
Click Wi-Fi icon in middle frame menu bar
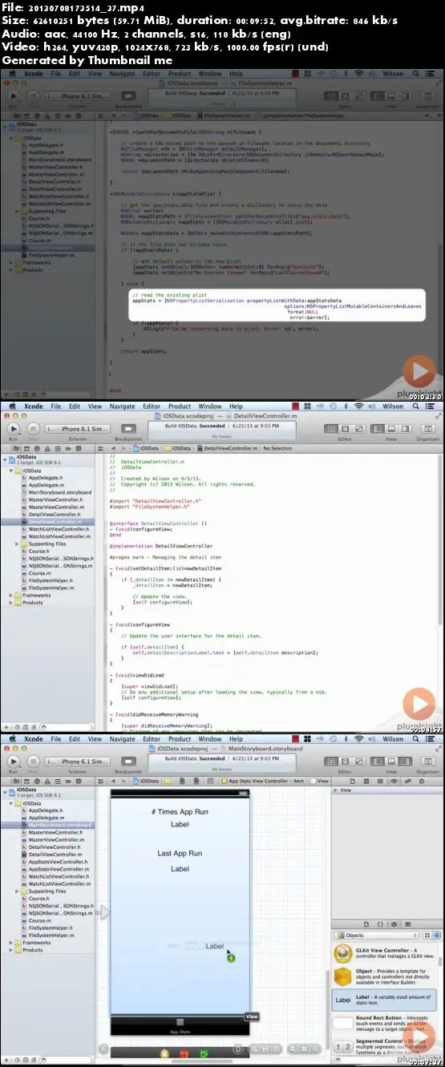pyautogui.click(x=358, y=406)
